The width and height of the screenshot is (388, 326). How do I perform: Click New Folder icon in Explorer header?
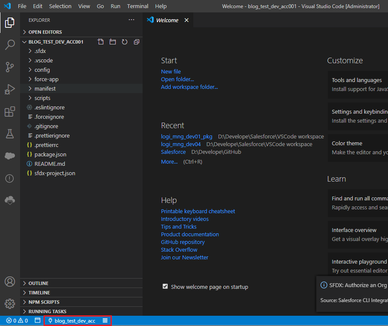[113, 42]
